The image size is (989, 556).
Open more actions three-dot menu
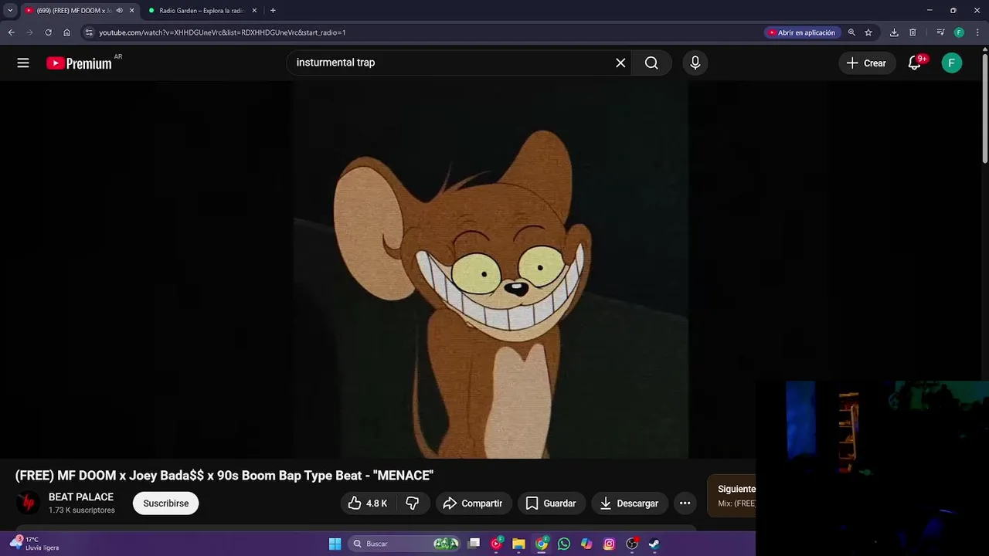(685, 503)
